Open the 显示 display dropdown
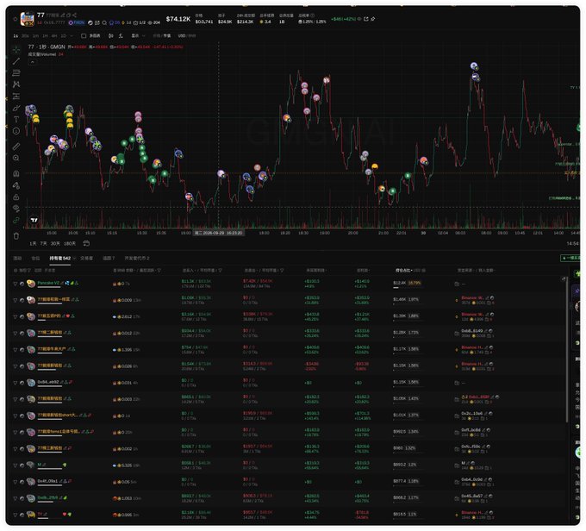Viewport: 586px width, 531px height. pos(138,36)
